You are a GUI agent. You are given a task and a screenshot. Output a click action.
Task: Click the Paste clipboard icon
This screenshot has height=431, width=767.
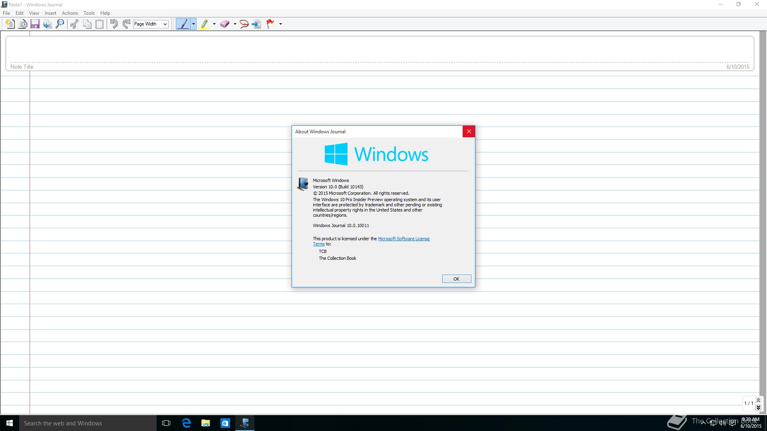pos(99,24)
